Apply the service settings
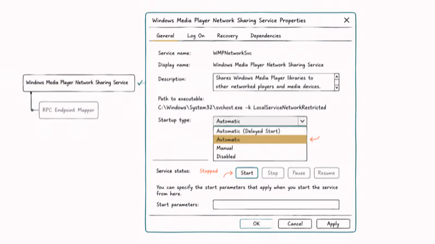 tap(333, 223)
